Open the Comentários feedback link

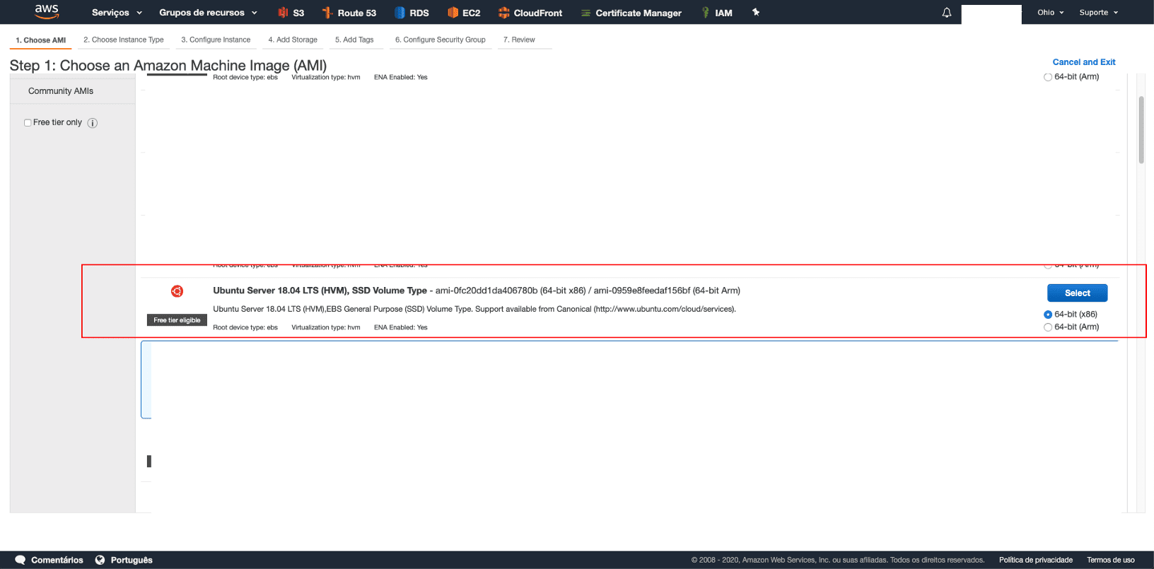(x=57, y=560)
